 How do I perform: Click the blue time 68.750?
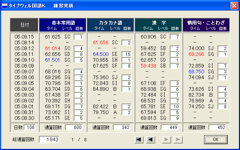coord(196,72)
